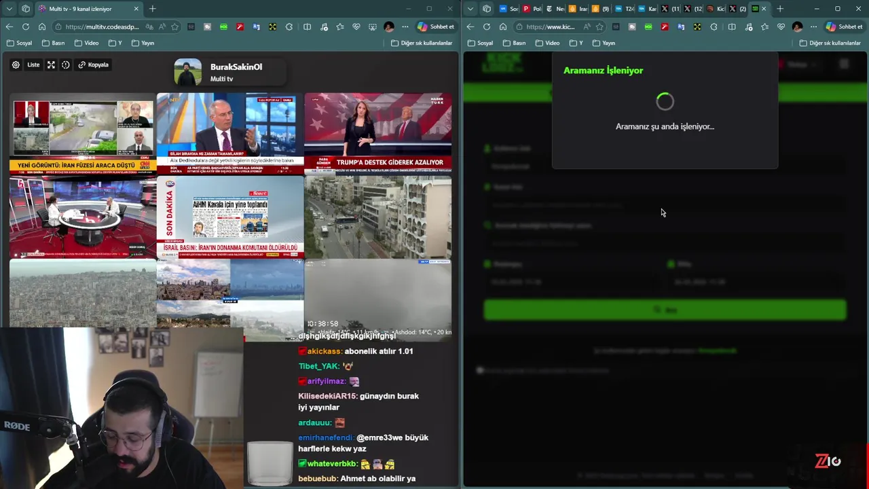Open Basın bookmarks folder in right browser

[514, 43]
